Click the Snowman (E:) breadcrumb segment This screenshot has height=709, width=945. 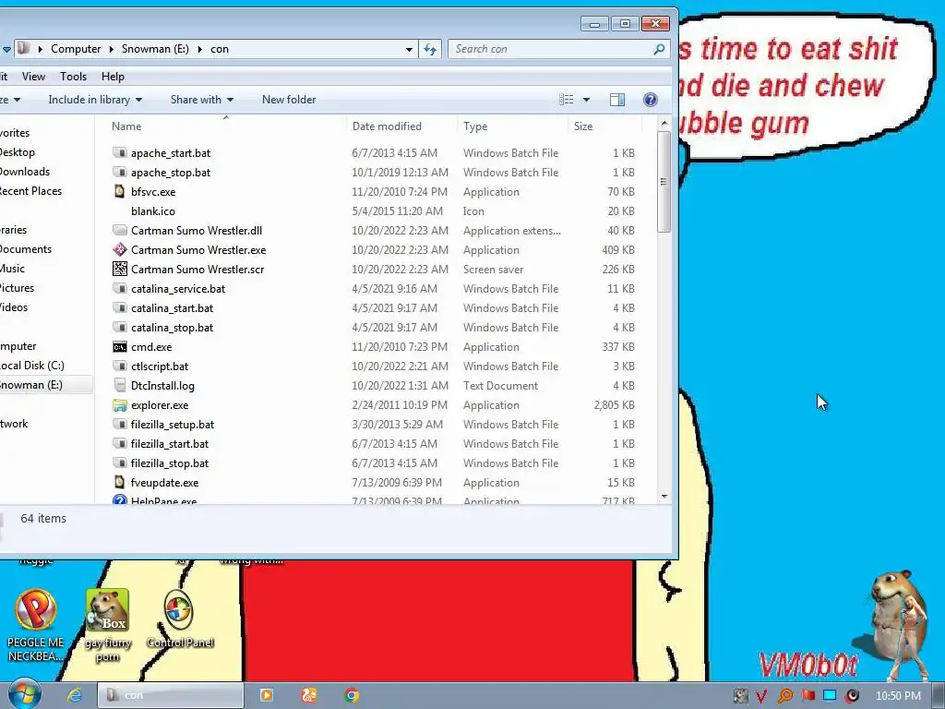tap(155, 49)
